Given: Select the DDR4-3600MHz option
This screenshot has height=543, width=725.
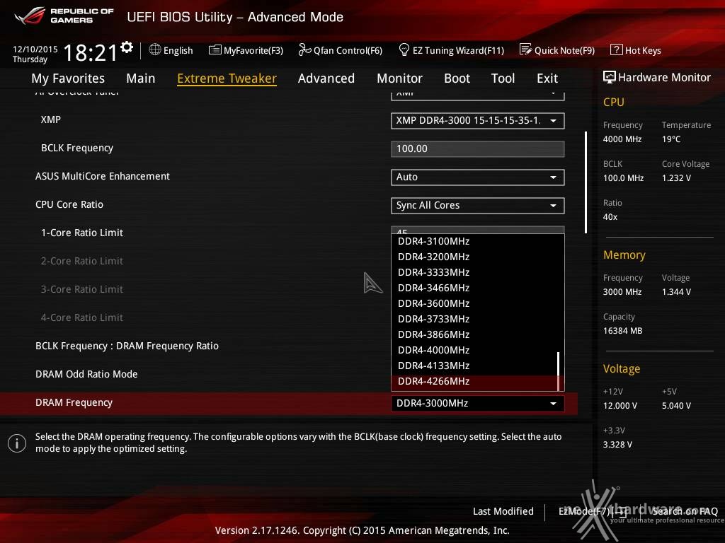Looking at the screenshot, I should pyautogui.click(x=434, y=303).
